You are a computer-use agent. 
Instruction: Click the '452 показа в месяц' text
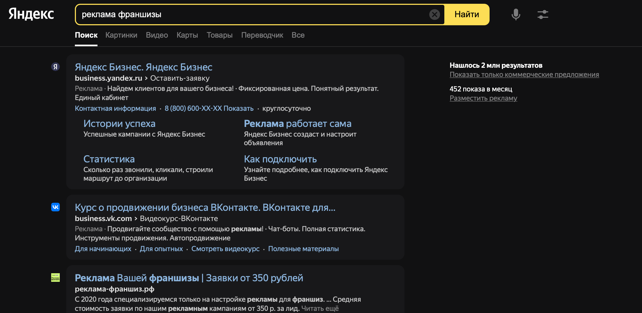point(481,89)
